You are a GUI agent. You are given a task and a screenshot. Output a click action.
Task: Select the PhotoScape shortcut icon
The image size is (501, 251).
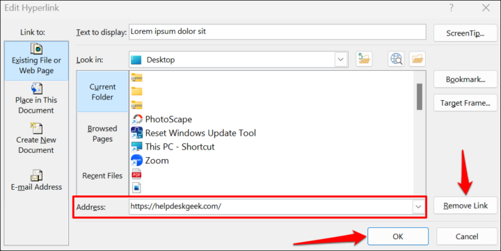coord(137,119)
